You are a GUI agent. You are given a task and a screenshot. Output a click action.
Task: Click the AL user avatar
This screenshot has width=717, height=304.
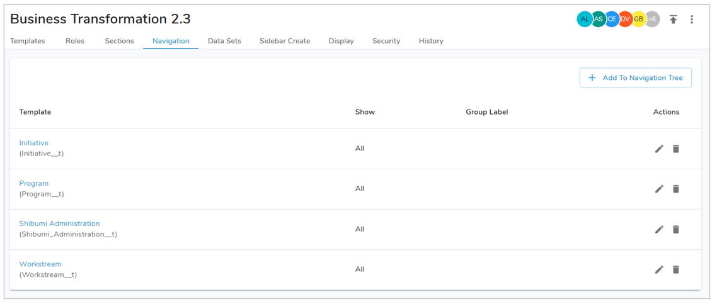pyautogui.click(x=585, y=20)
